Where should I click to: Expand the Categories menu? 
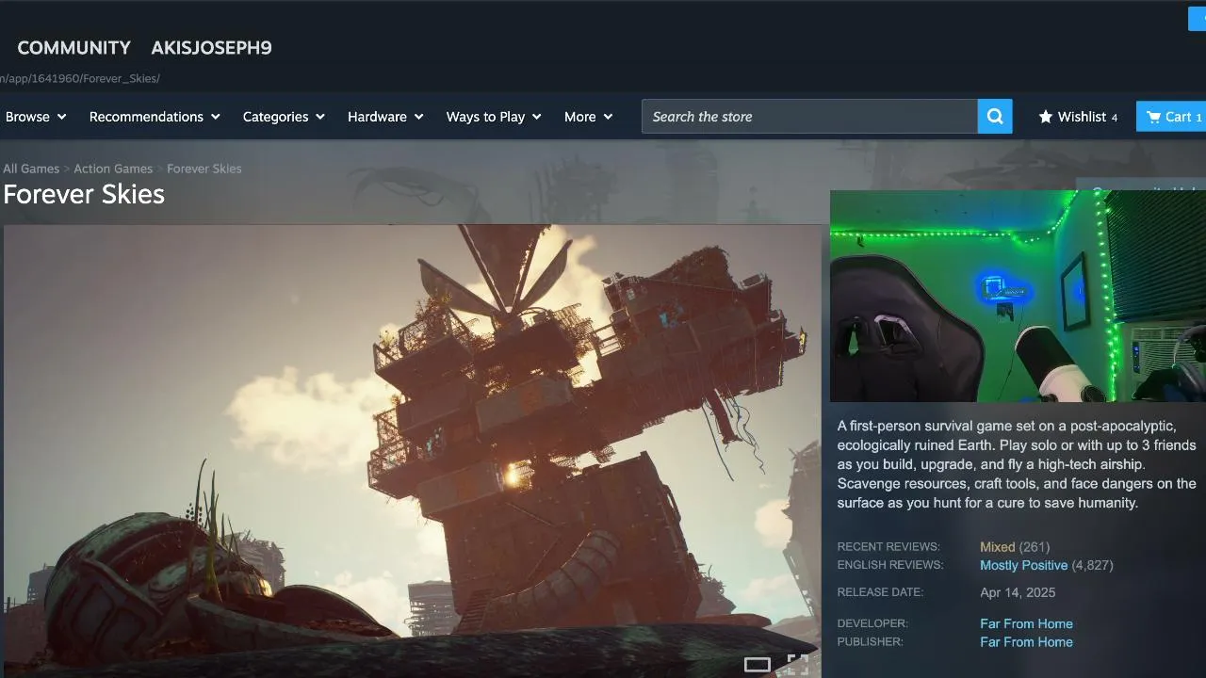pos(284,117)
